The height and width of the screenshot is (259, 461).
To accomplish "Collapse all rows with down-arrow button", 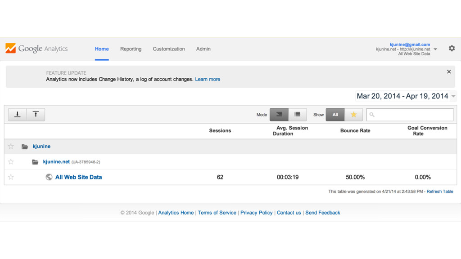I will click(18, 115).
